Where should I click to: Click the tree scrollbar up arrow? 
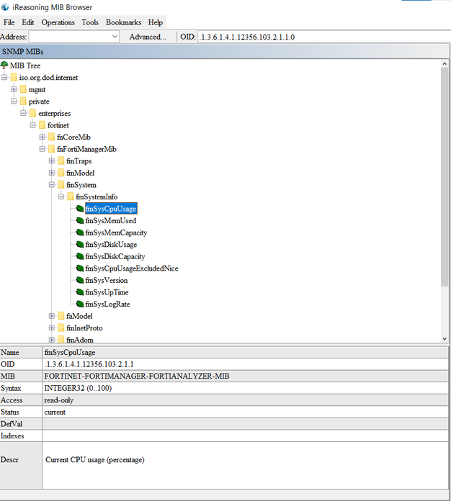445,64
